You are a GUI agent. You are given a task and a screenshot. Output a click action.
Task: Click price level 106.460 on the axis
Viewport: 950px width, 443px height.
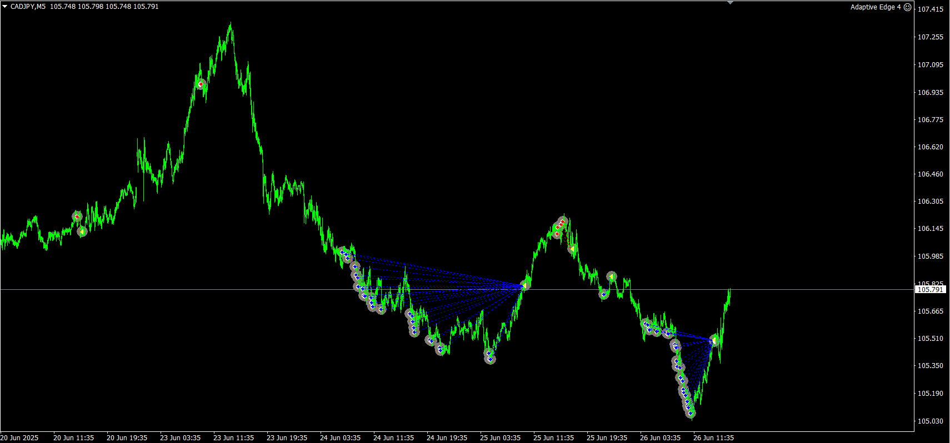(930, 174)
